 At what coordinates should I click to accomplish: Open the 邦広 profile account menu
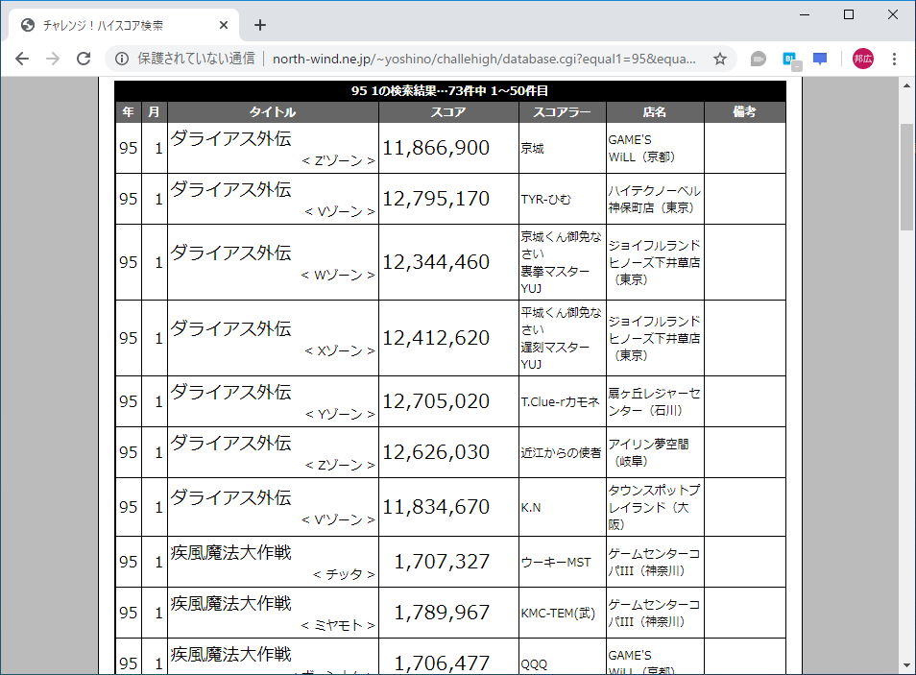coord(861,59)
